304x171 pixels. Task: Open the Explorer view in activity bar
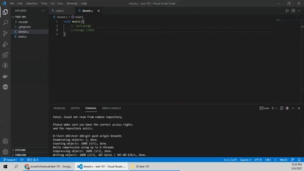click(5, 12)
